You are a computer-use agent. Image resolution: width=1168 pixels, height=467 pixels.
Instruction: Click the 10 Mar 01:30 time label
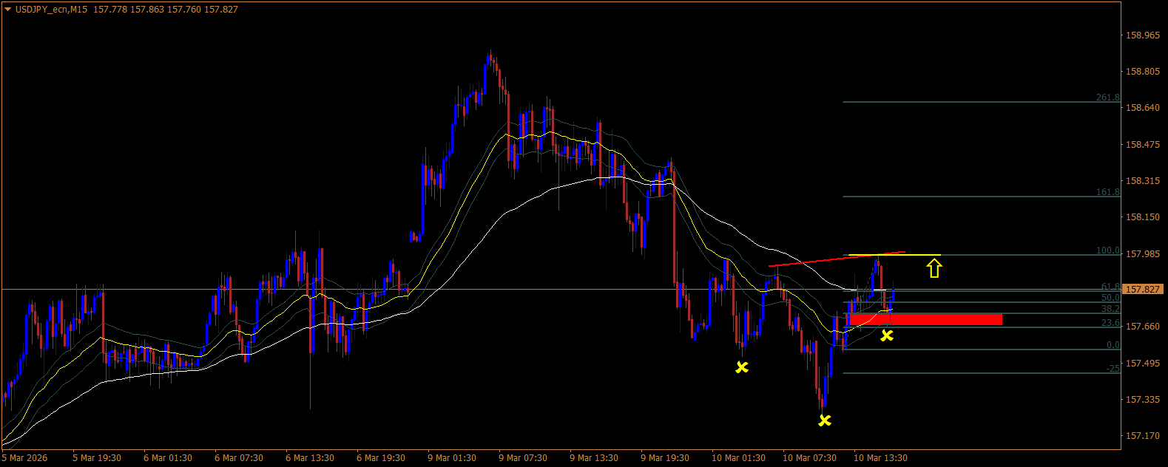(738, 458)
